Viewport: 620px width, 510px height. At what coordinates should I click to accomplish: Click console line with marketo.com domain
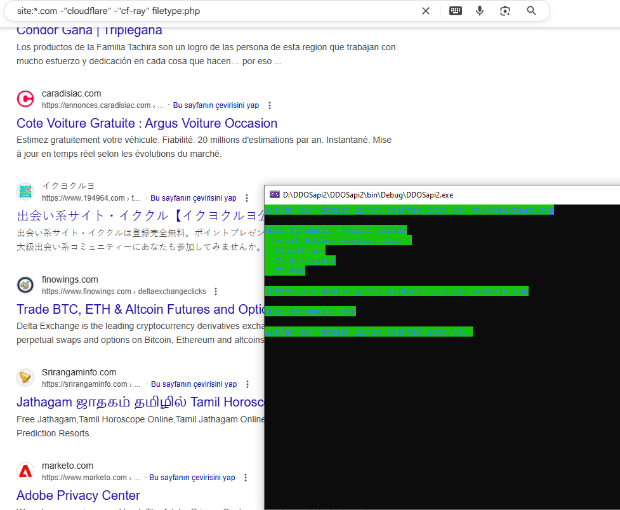397,292
